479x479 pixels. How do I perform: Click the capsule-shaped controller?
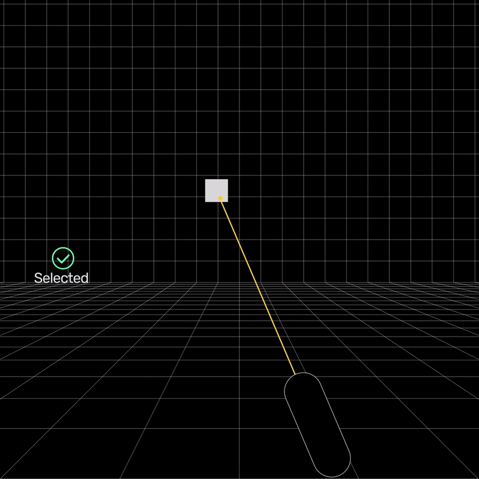pyautogui.click(x=317, y=425)
